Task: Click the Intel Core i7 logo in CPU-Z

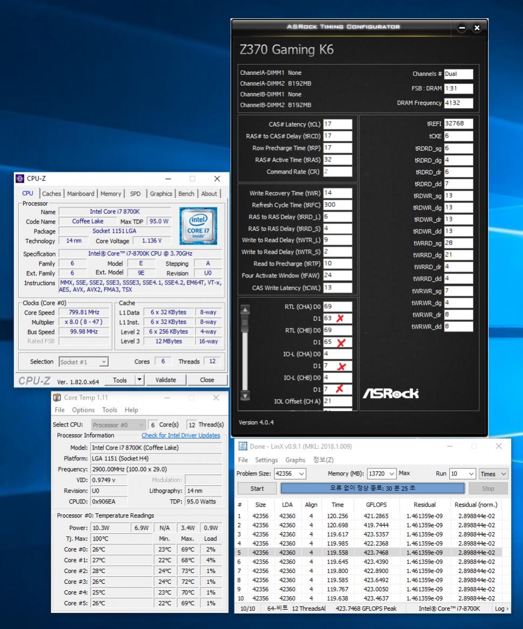Action: tap(199, 226)
